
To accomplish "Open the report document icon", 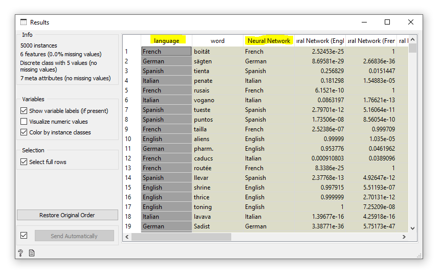I will [x=32, y=253].
